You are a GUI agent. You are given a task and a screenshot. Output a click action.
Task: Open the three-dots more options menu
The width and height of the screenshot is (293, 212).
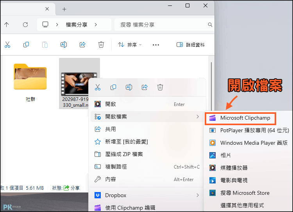[x=156, y=45]
